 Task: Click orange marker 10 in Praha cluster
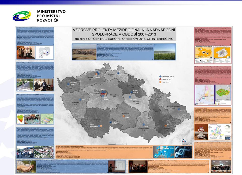[x=106, y=94]
